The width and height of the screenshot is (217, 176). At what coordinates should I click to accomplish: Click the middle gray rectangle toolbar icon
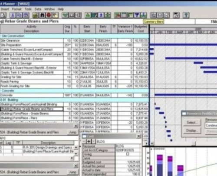[x=160, y=15]
